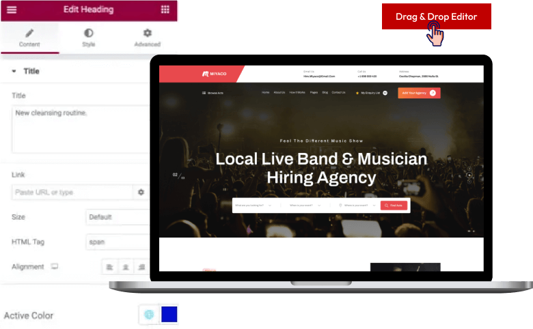Click the Link URL input field
The height and width of the screenshot is (329, 533).
tap(72, 192)
